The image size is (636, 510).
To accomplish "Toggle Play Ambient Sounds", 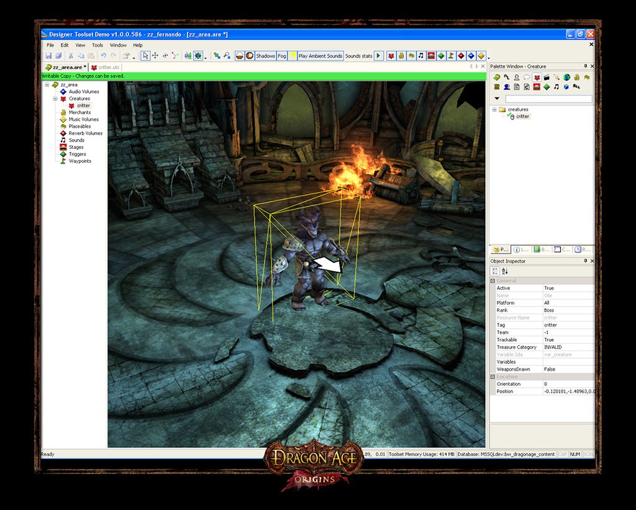I will click(x=320, y=56).
